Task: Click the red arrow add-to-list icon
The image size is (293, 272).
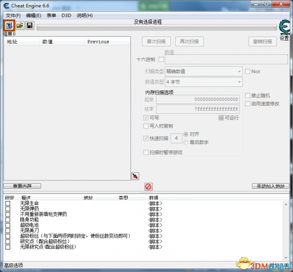Action: (135, 176)
